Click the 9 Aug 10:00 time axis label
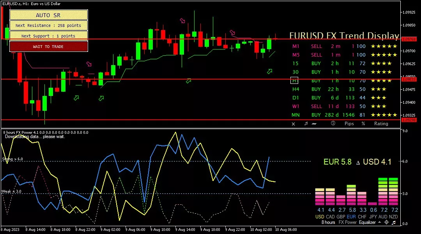 click(x=160, y=230)
